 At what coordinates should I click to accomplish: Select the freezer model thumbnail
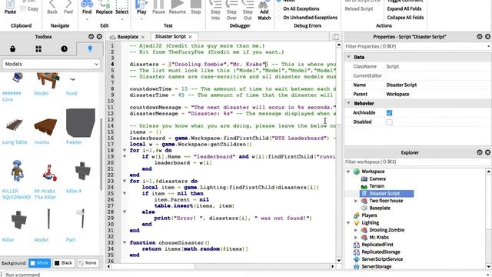coord(80,122)
